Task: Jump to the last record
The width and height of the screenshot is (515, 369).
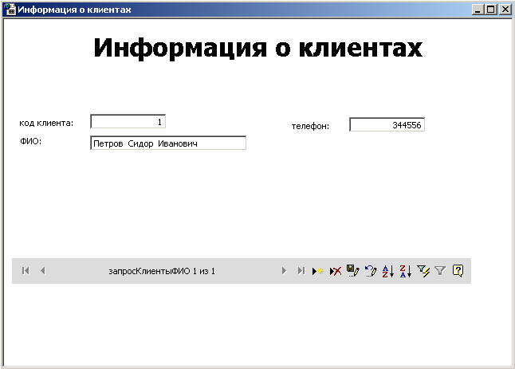Action: [301, 271]
